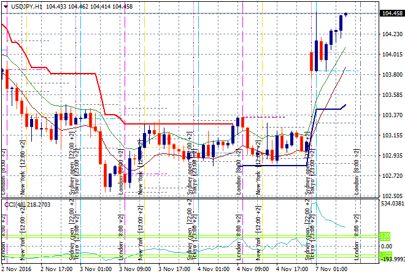Select the green 130 level tag in CCI panel
This screenshot has height=276, width=405.
click(x=385, y=236)
